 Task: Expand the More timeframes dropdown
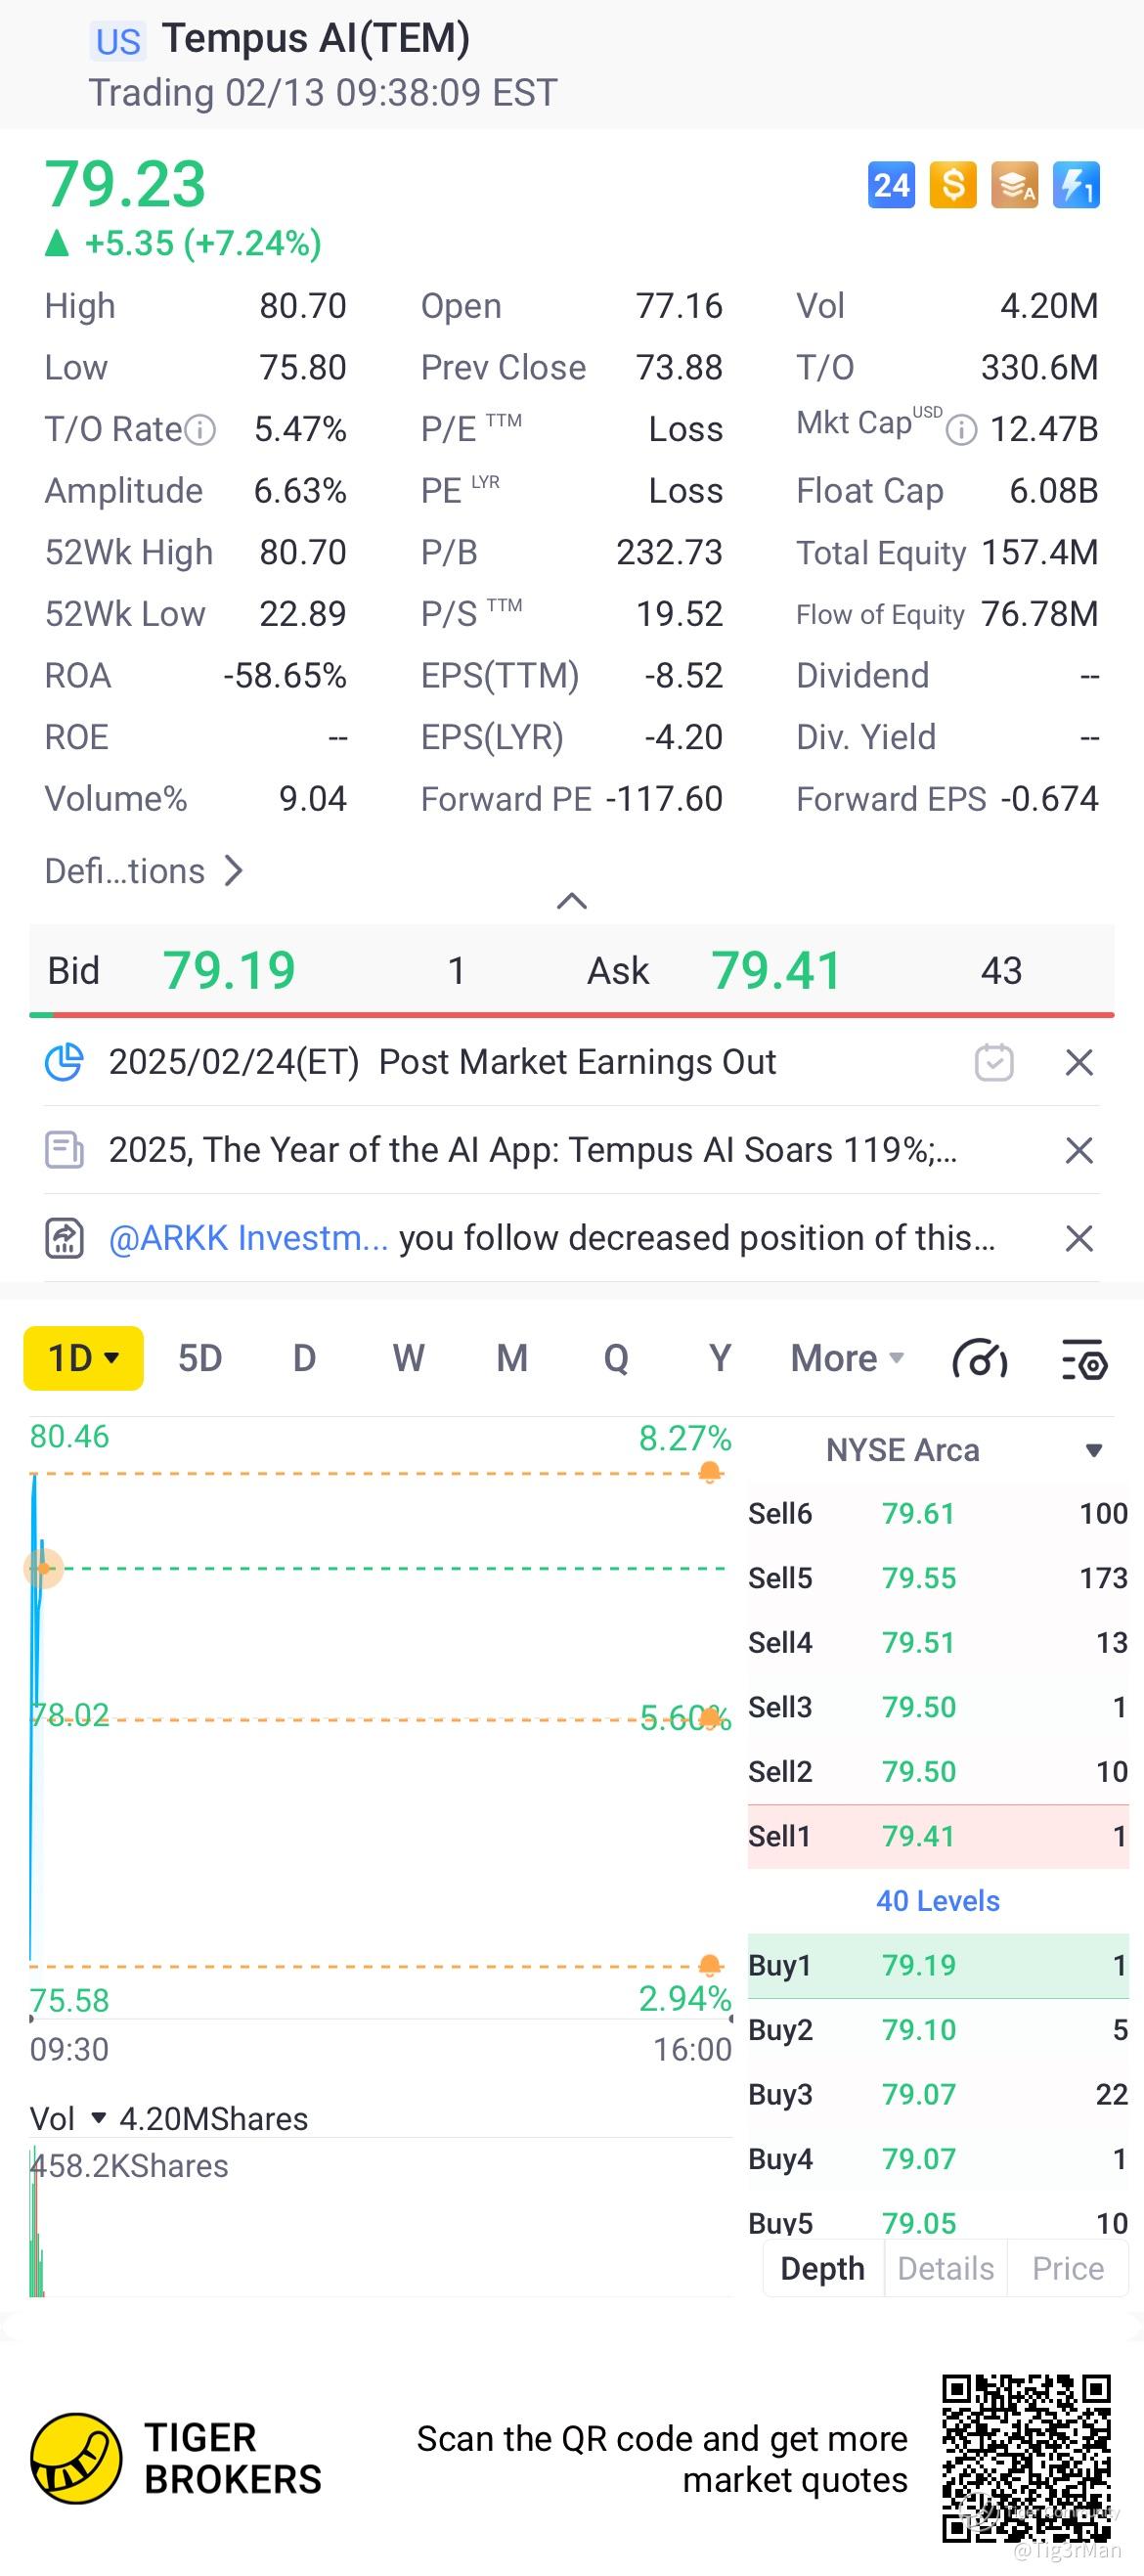(x=847, y=1358)
